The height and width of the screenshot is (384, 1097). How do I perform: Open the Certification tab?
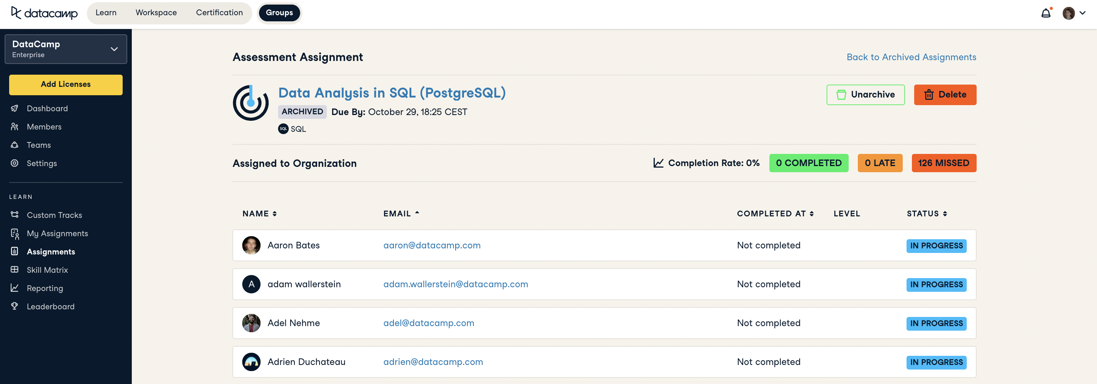[x=219, y=13]
